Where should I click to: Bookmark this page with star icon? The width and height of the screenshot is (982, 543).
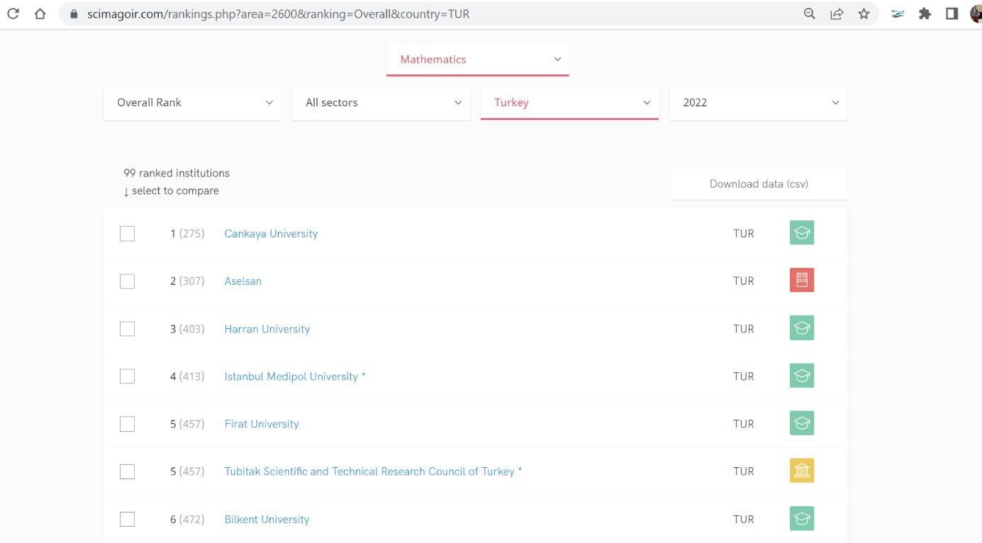[864, 13]
